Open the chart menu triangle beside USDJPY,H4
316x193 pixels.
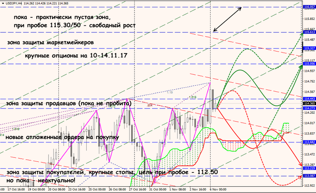[3, 3]
